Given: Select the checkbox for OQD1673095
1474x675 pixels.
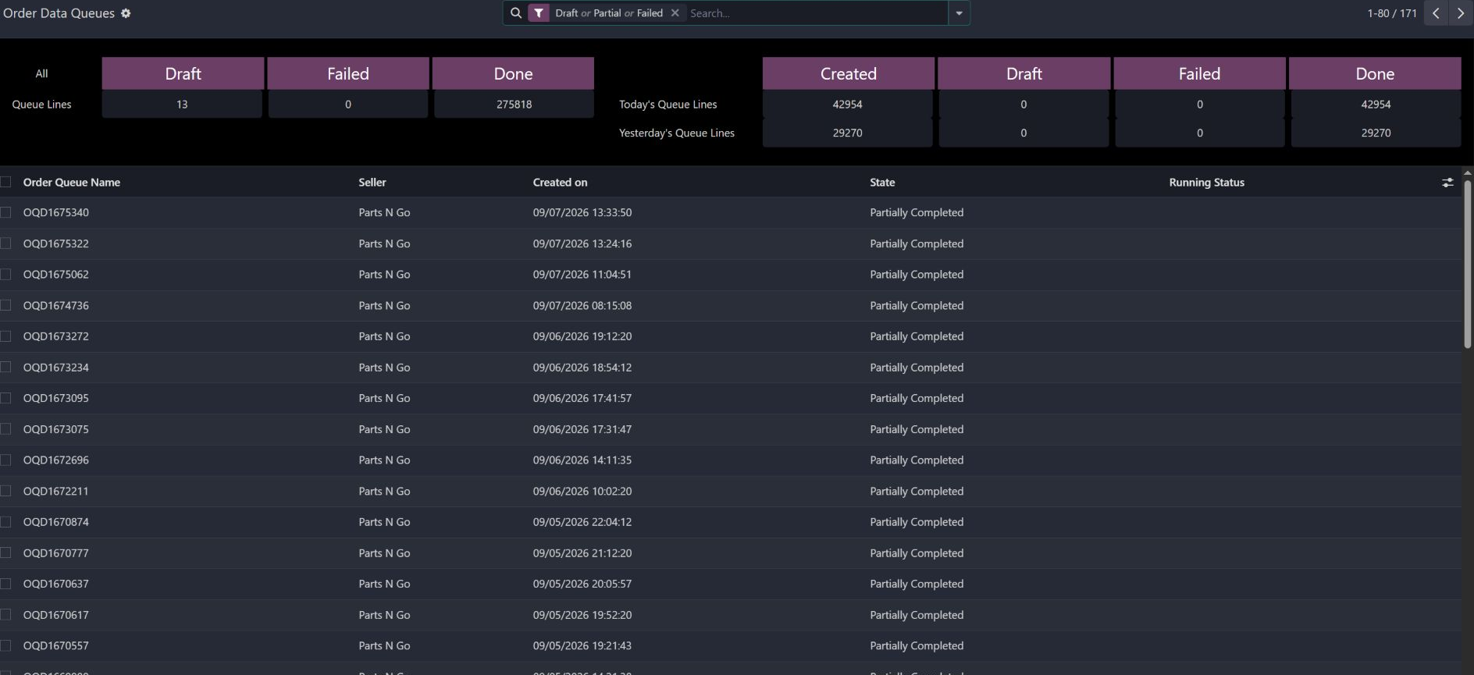Looking at the screenshot, I should point(6,398).
